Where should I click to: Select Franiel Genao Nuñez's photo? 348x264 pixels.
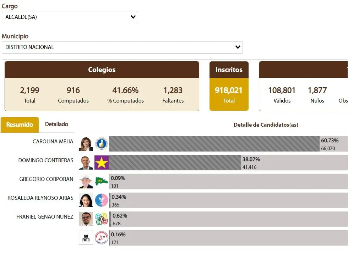click(x=86, y=219)
